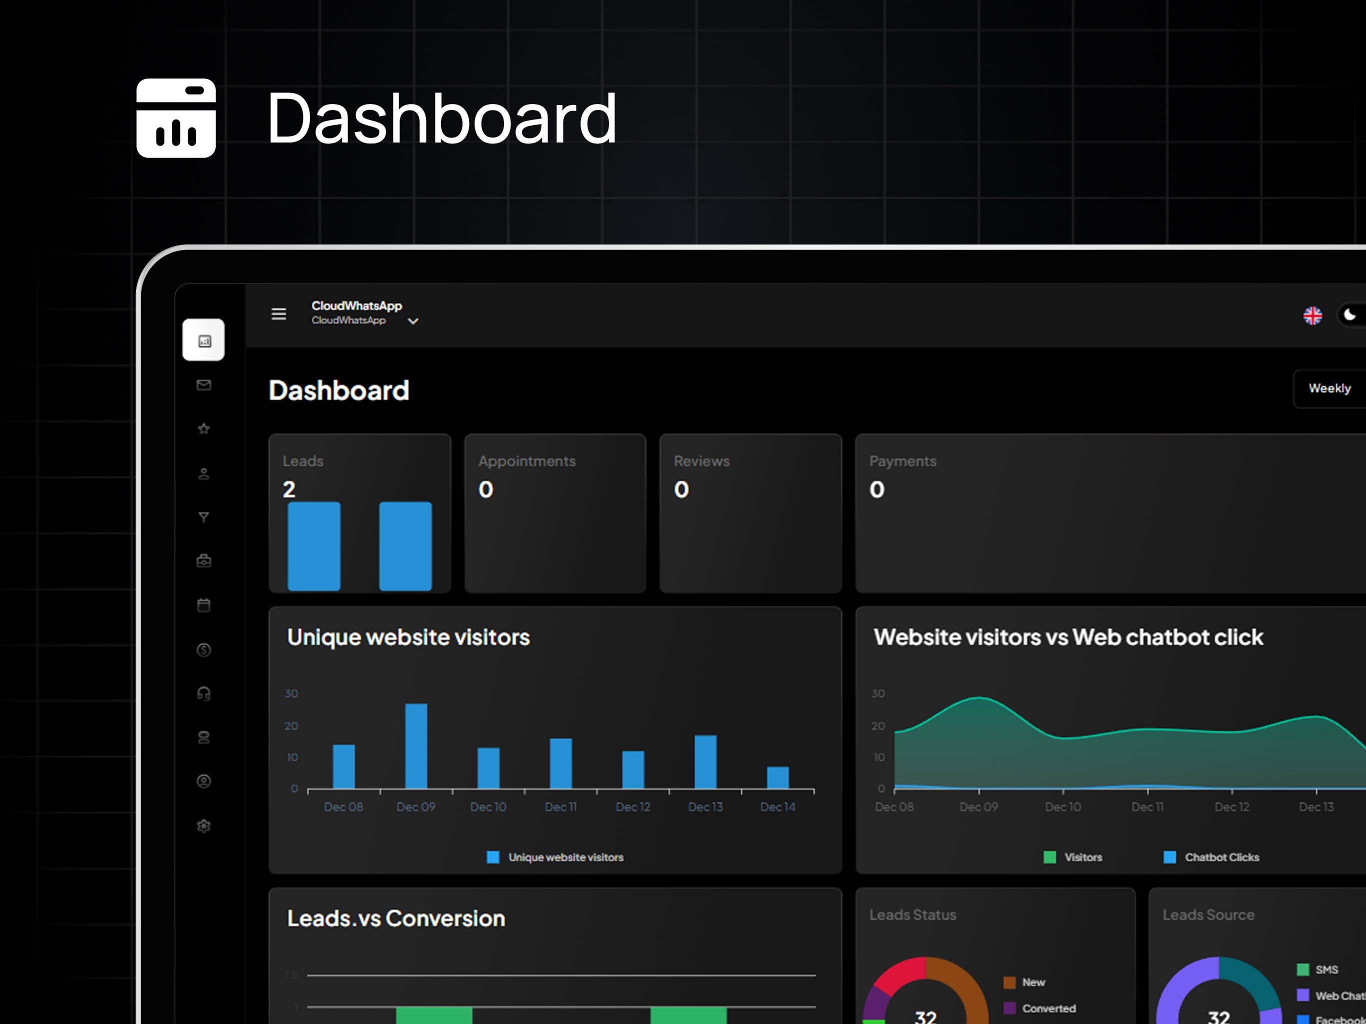Click the blue Chatbot Clicks legend swatch
1366x1024 pixels.
1169,857
